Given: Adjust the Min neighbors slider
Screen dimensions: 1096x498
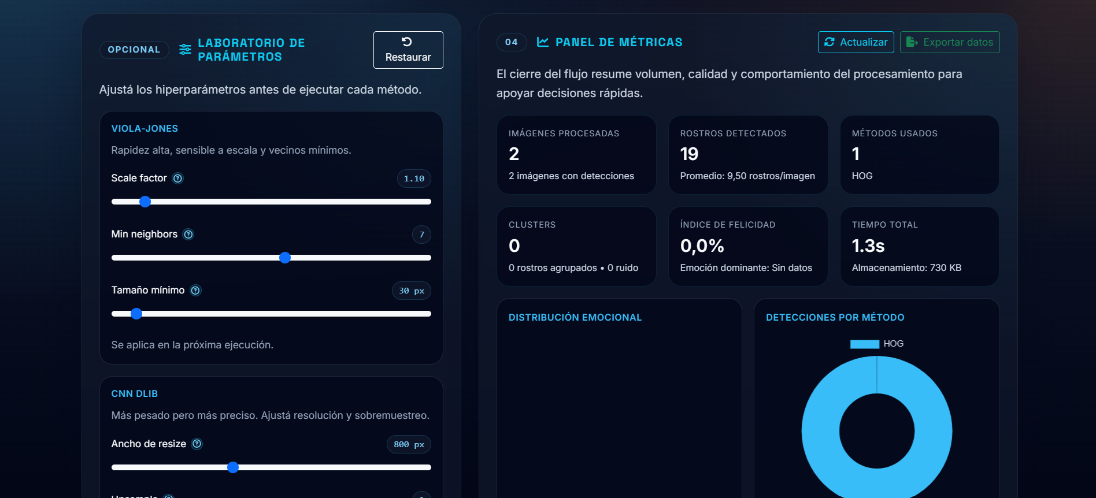Looking at the screenshot, I should point(271,258).
